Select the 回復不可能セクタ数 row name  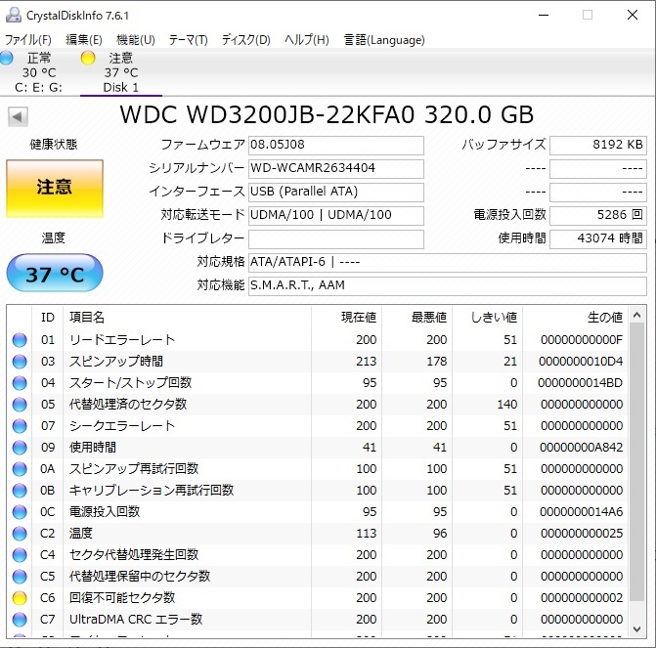point(122,598)
